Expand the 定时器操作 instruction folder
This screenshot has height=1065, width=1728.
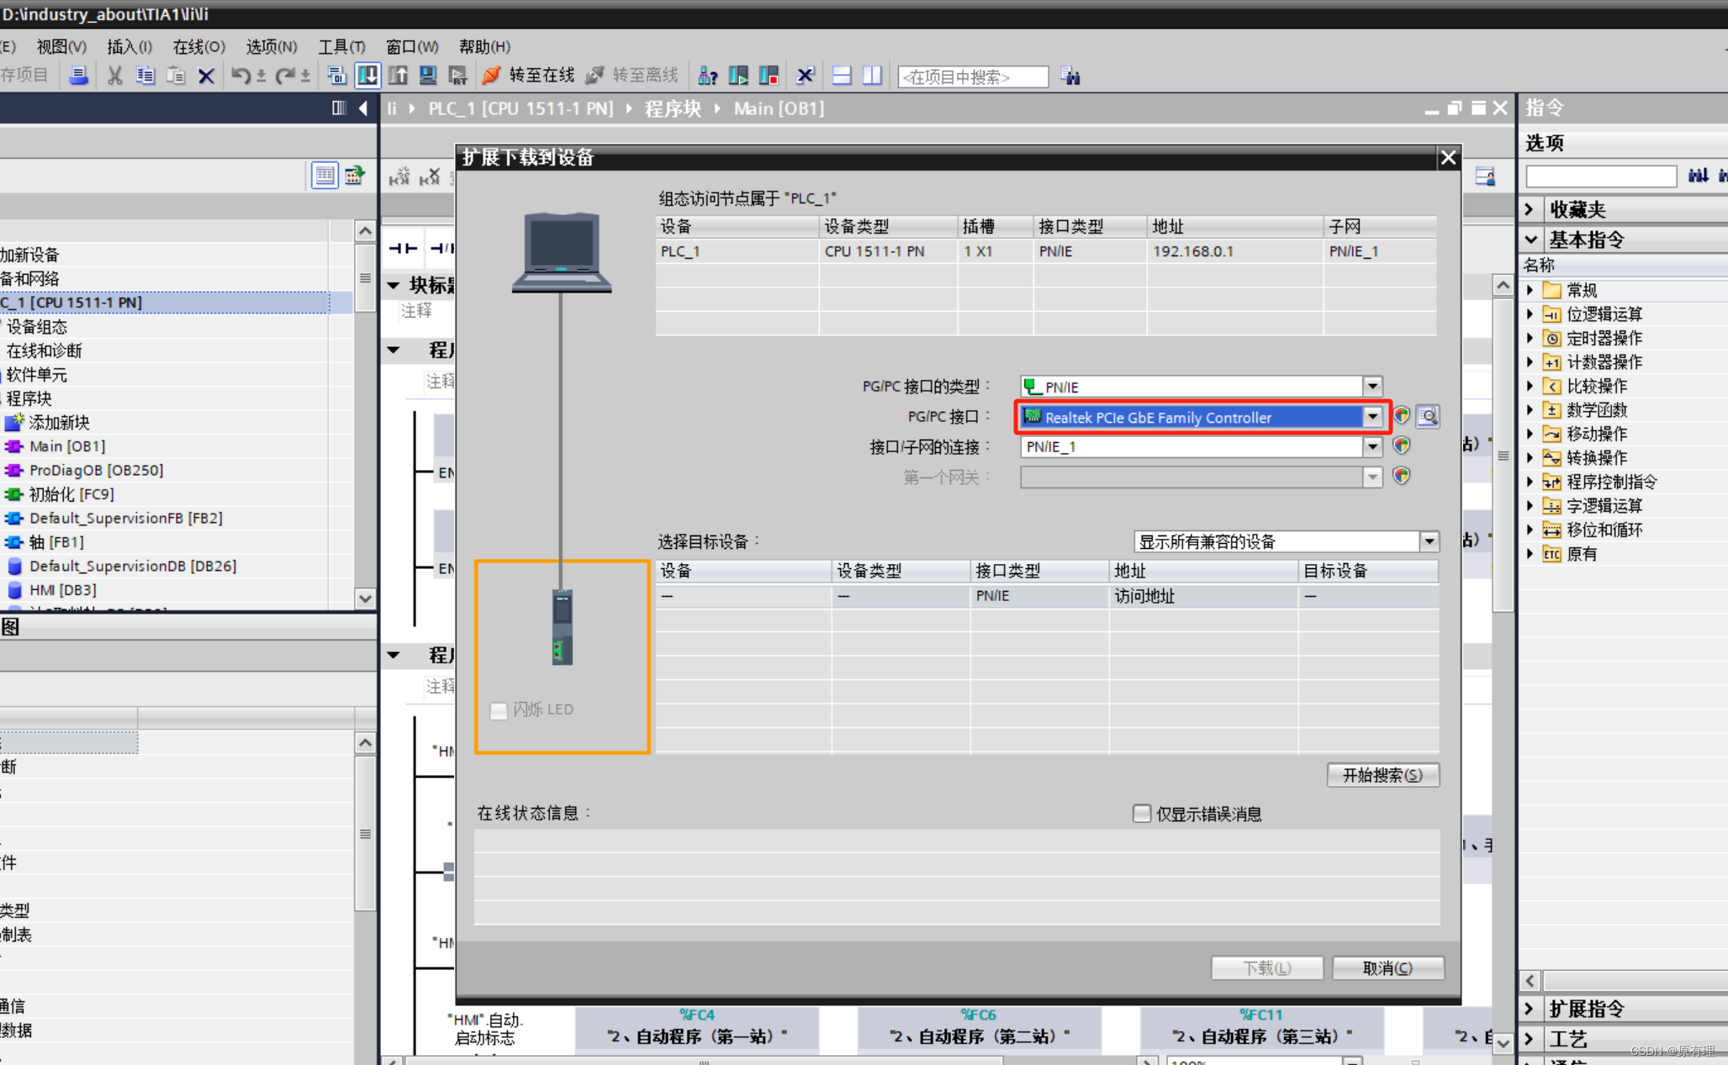pyautogui.click(x=1530, y=338)
